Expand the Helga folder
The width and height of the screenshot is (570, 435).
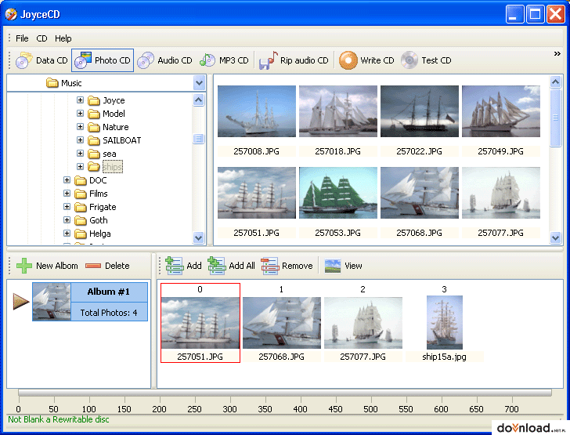point(67,233)
